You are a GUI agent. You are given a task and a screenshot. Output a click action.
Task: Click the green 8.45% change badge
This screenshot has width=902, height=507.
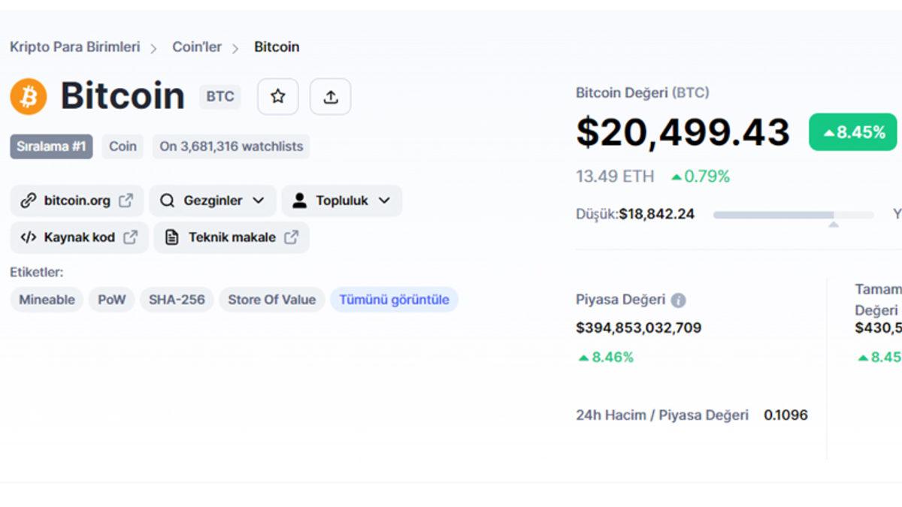pyautogui.click(x=852, y=131)
